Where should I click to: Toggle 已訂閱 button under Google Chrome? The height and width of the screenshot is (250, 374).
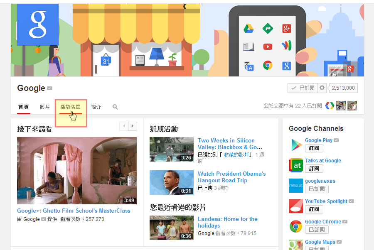coord(317,230)
